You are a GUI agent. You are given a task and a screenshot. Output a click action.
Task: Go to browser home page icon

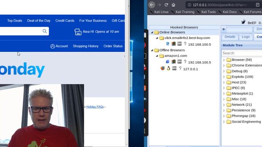[174, 5]
